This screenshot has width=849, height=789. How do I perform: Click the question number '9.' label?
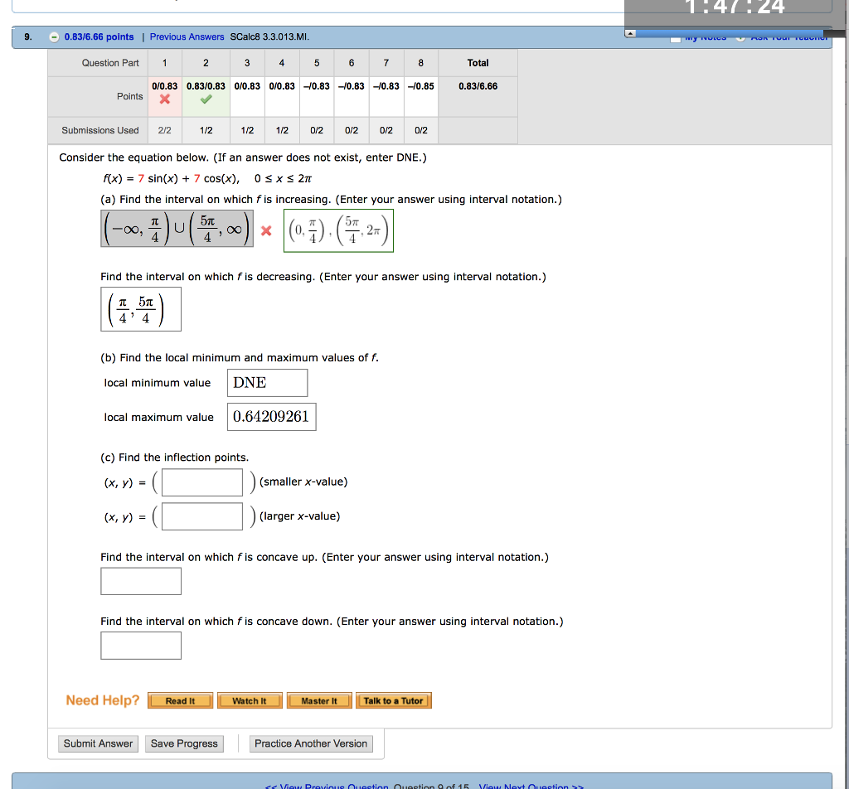[x=28, y=36]
